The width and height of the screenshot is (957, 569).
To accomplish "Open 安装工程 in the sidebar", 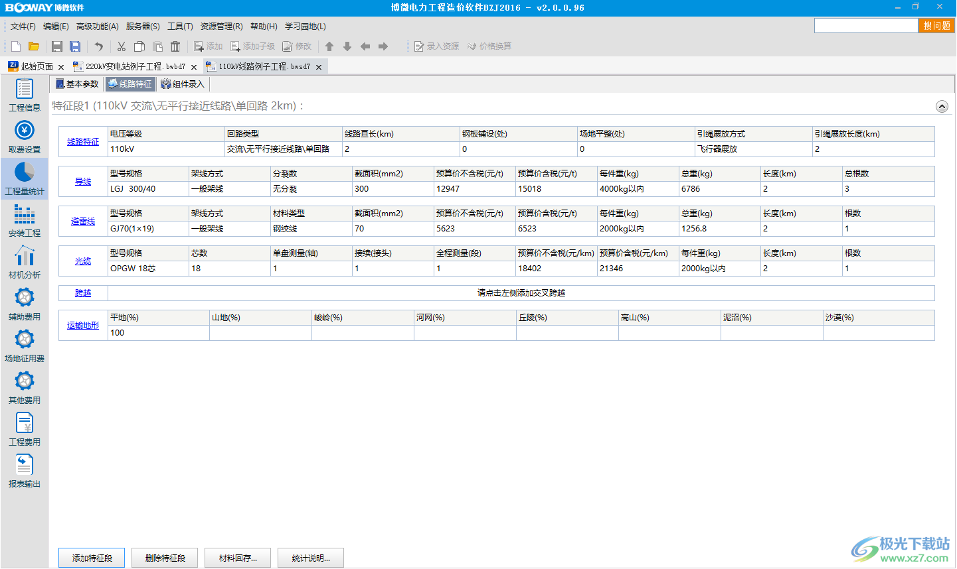I will pyautogui.click(x=25, y=221).
